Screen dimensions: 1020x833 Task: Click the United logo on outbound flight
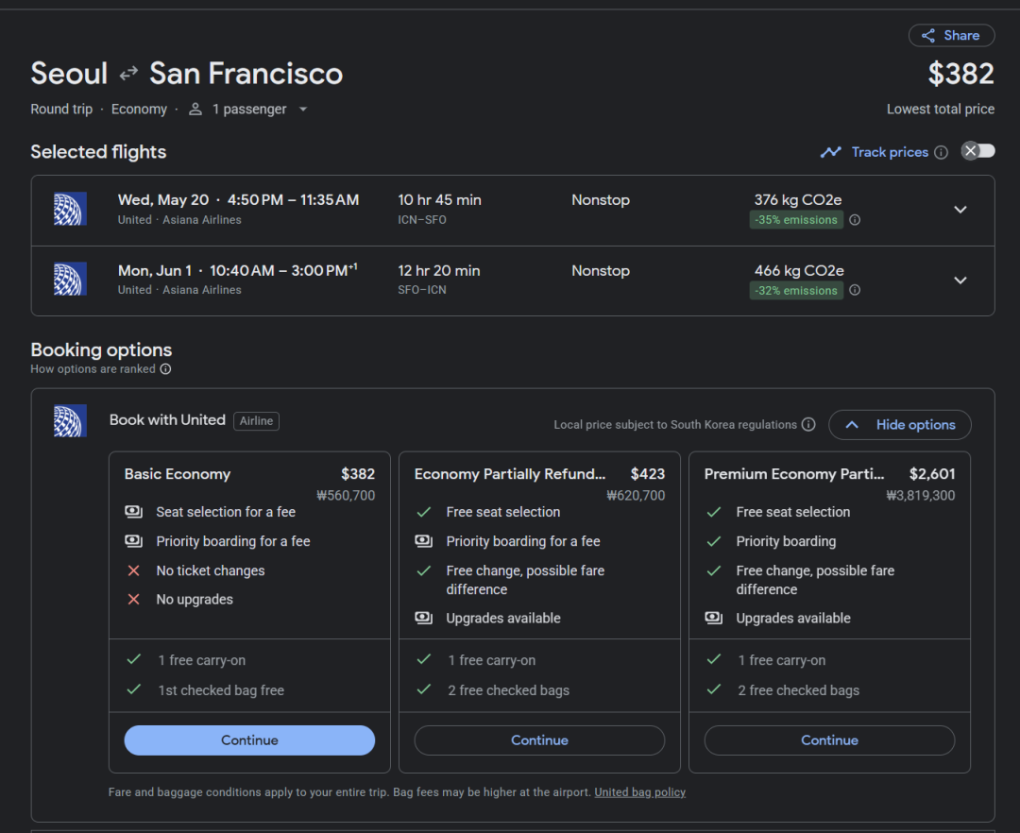click(x=70, y=209)
